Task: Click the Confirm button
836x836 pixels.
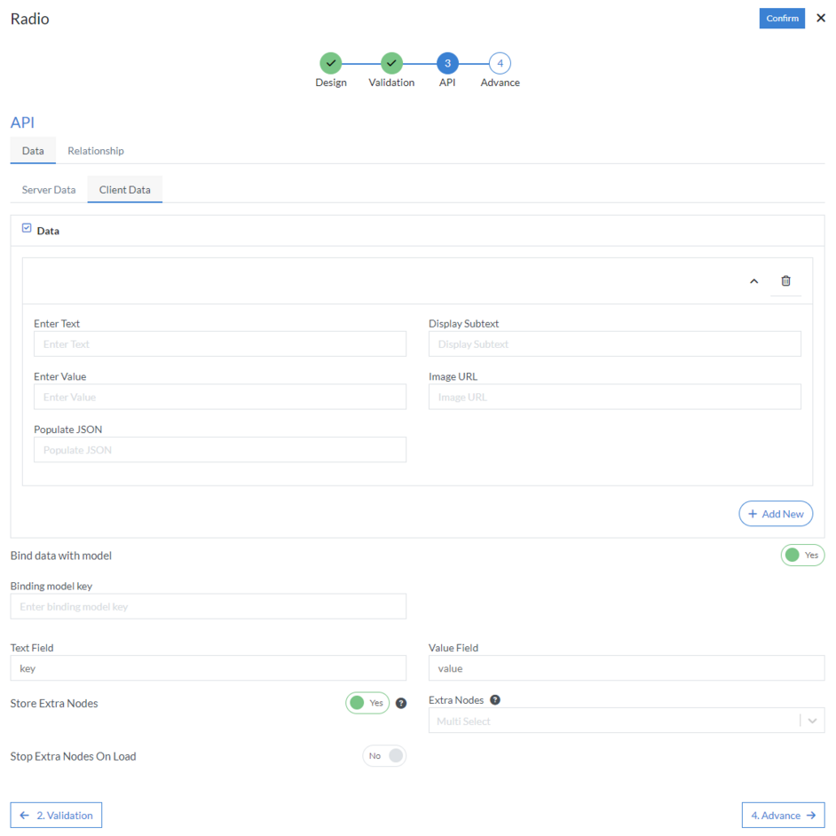Action: (x=782, y=18)
